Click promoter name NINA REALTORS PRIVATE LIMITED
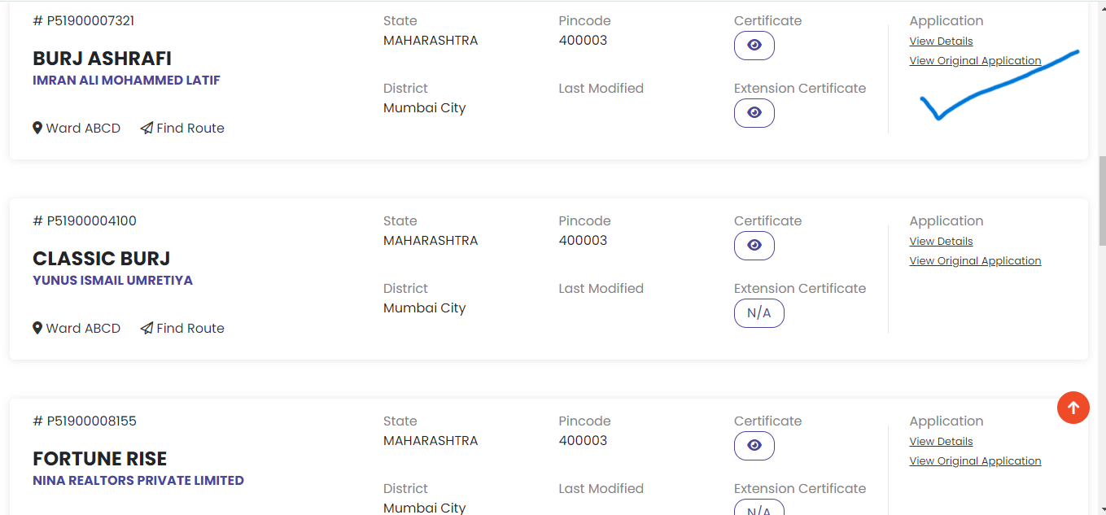This screenshot has width=1106, height=515. point(138,481)
